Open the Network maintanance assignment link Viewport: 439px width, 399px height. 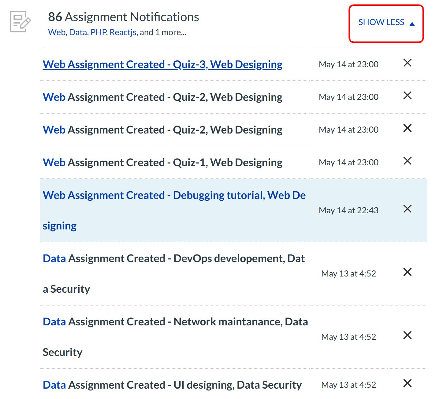175,322
